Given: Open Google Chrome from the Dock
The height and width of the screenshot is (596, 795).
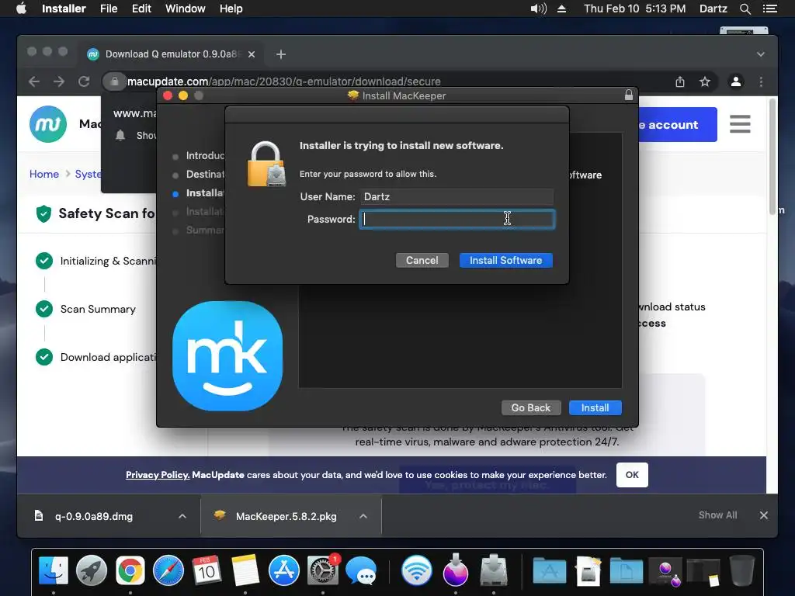Looking at the screenshot, I should 130,570.
